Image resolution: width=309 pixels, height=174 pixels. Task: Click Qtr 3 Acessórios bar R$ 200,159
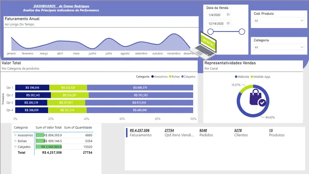click(31, 102)
